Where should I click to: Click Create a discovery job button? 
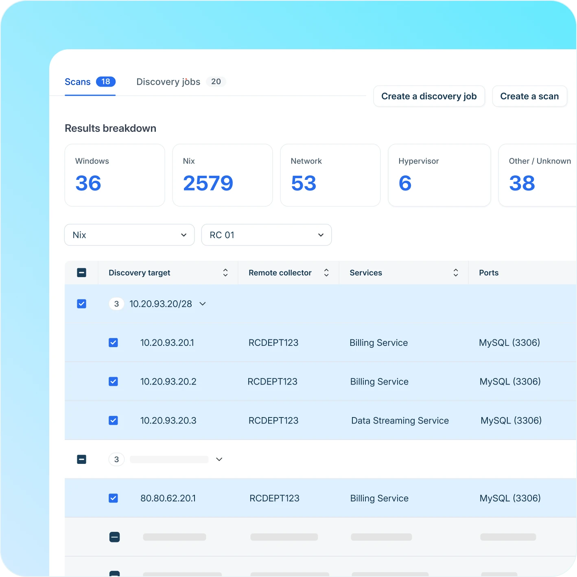coord(429,96)
